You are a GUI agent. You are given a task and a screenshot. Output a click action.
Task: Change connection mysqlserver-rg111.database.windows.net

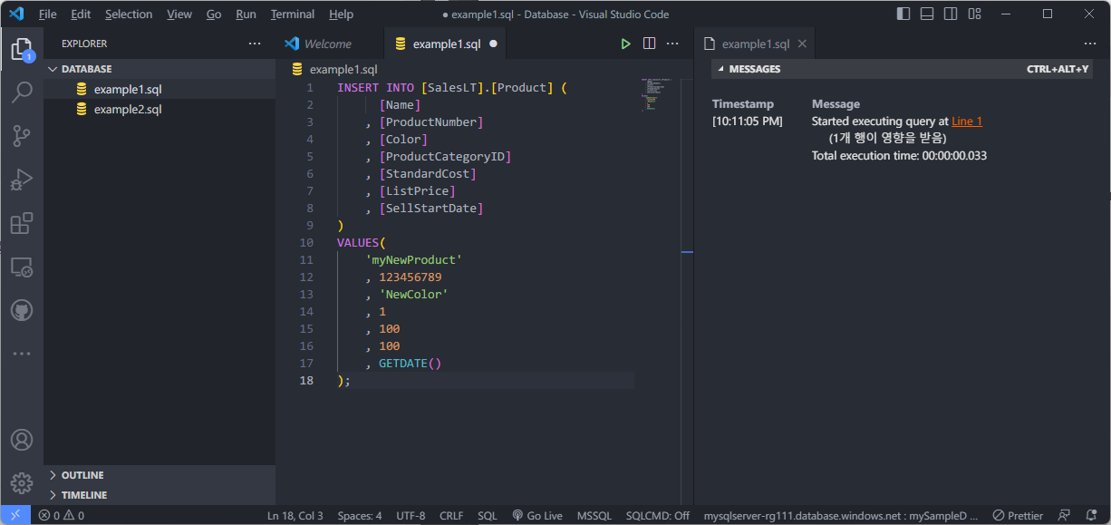click(841, 515)
